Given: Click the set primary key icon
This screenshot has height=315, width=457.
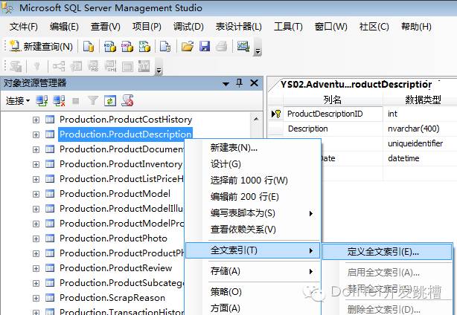Looking at the screenshot, I should [x=36, y=66].
